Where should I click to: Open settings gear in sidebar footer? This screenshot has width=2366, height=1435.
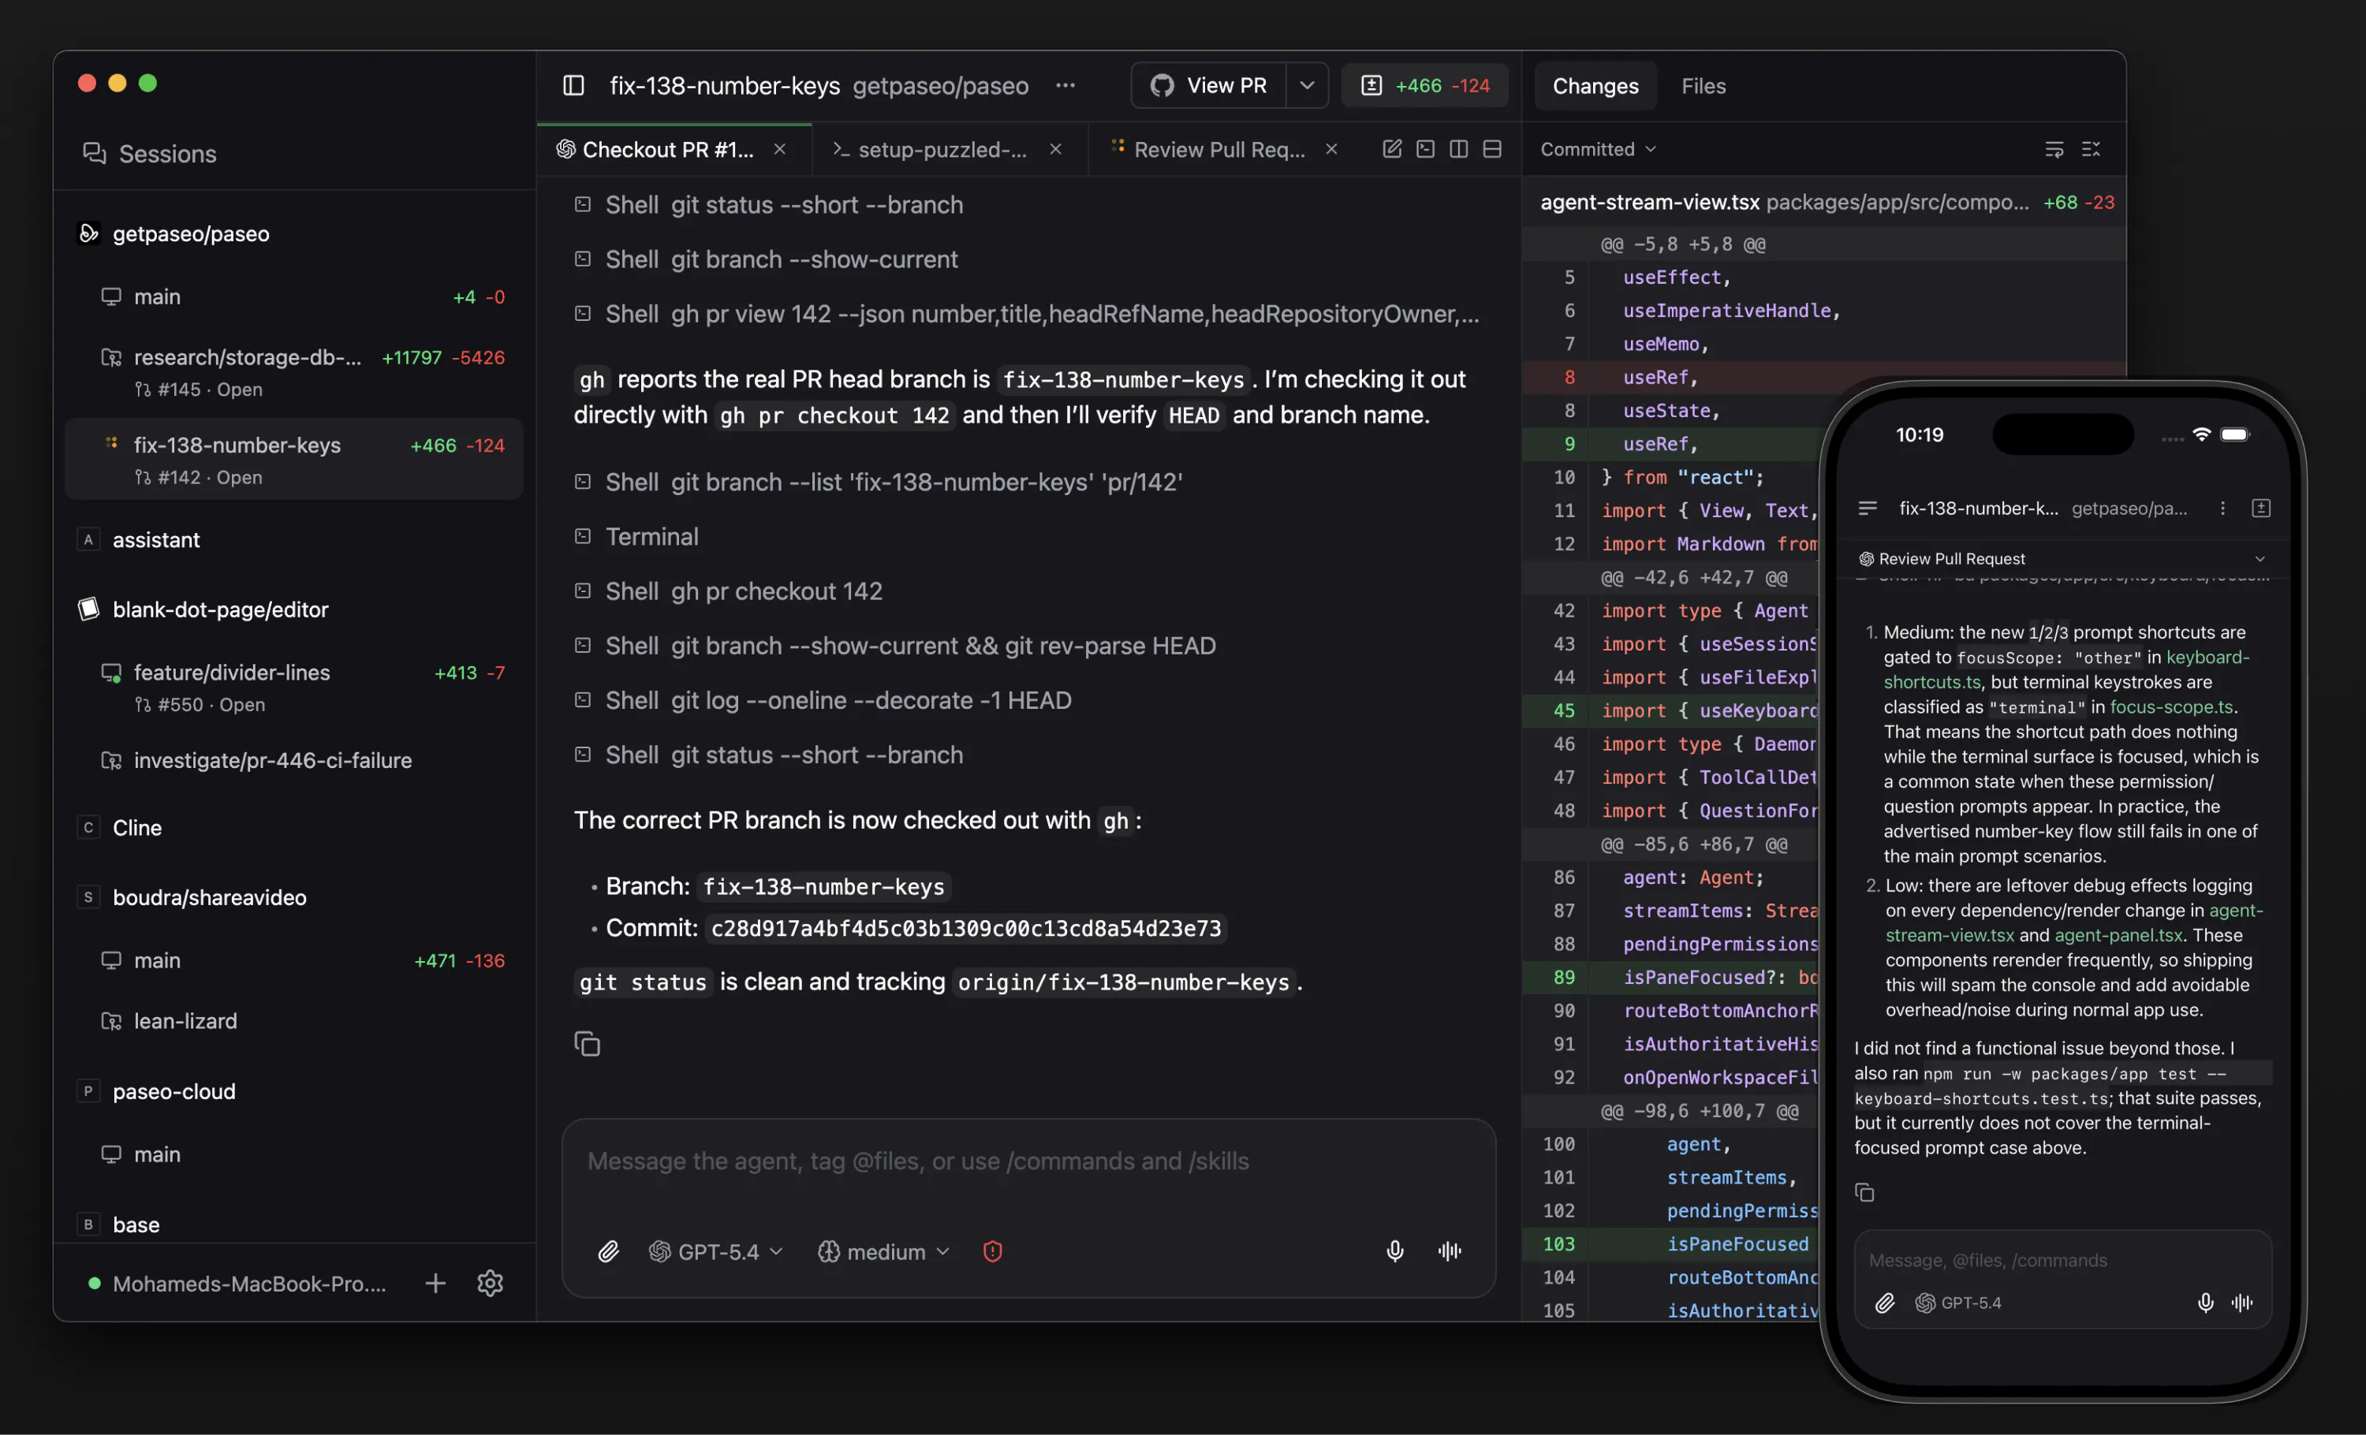click(x=490, y=1284)
